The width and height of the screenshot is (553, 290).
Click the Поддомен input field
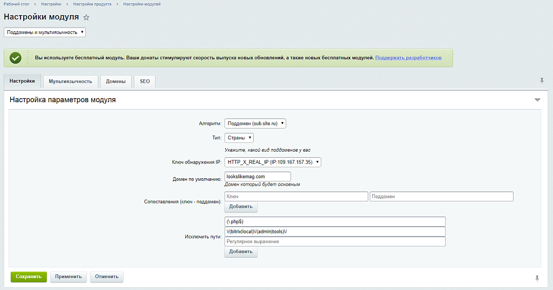(x=441, y=197)
